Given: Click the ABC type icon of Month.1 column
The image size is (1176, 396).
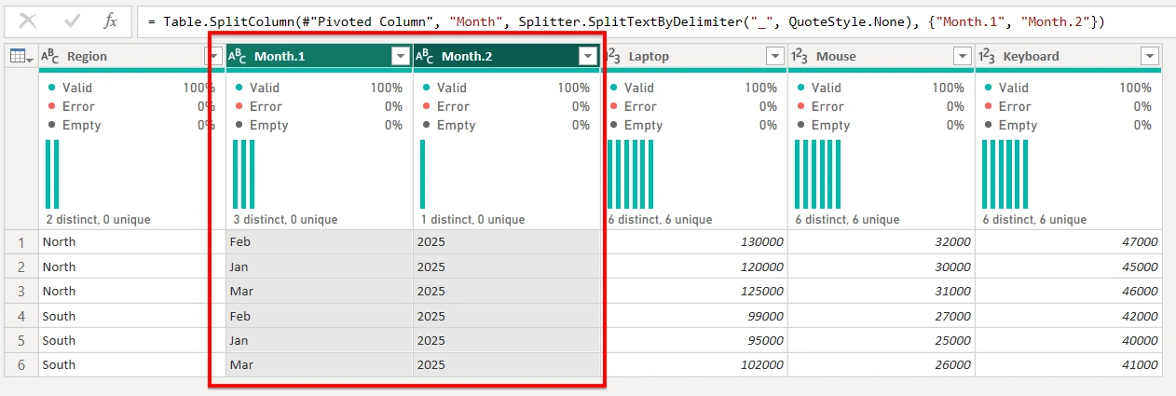Looking at the screenshot, I should 238,57.
